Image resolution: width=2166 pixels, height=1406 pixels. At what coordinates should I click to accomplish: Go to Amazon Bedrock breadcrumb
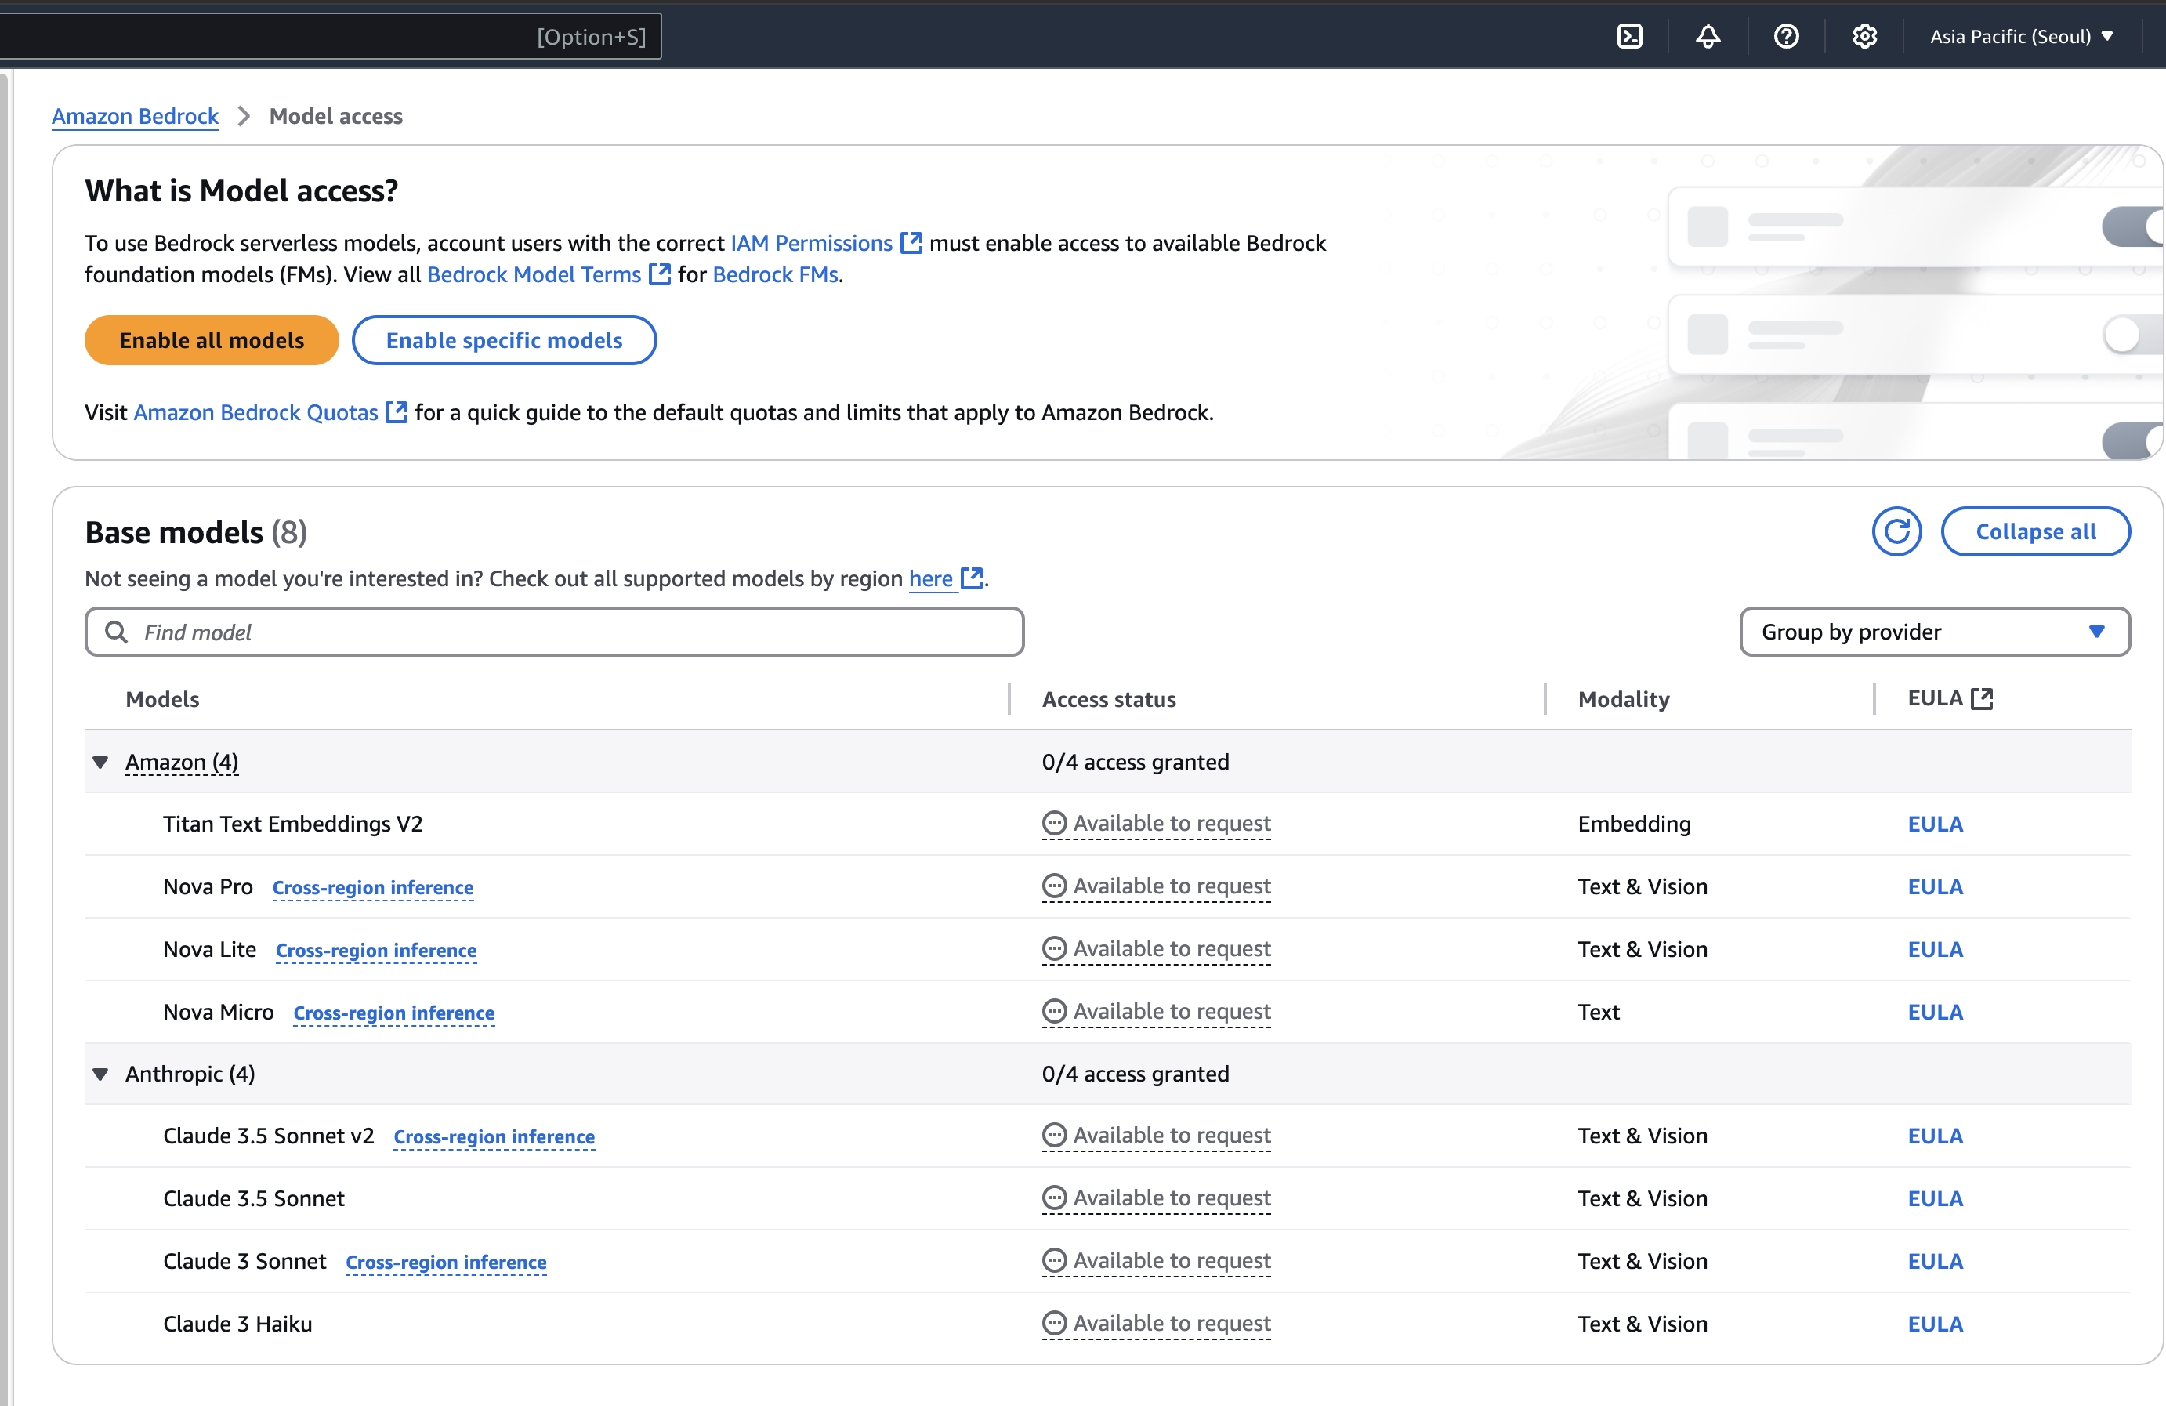coord(135,117)
